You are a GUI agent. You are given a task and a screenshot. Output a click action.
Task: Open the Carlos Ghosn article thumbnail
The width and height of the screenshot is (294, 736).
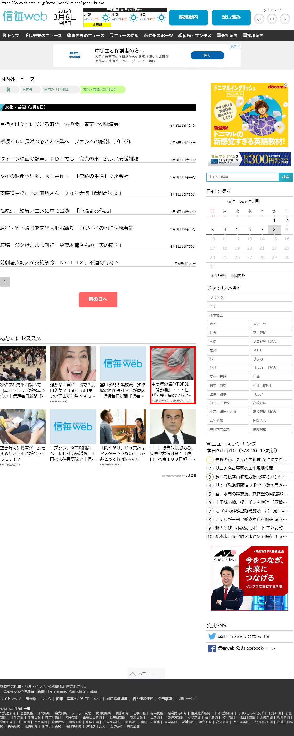(173, 426)
